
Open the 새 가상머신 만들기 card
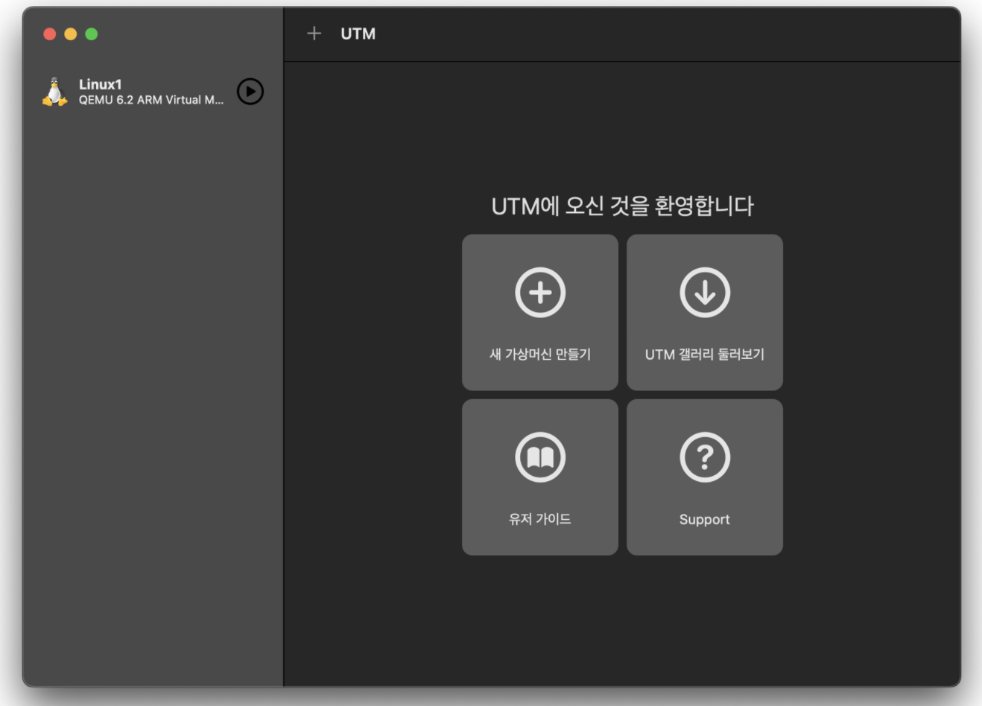(x=540, y=313)
